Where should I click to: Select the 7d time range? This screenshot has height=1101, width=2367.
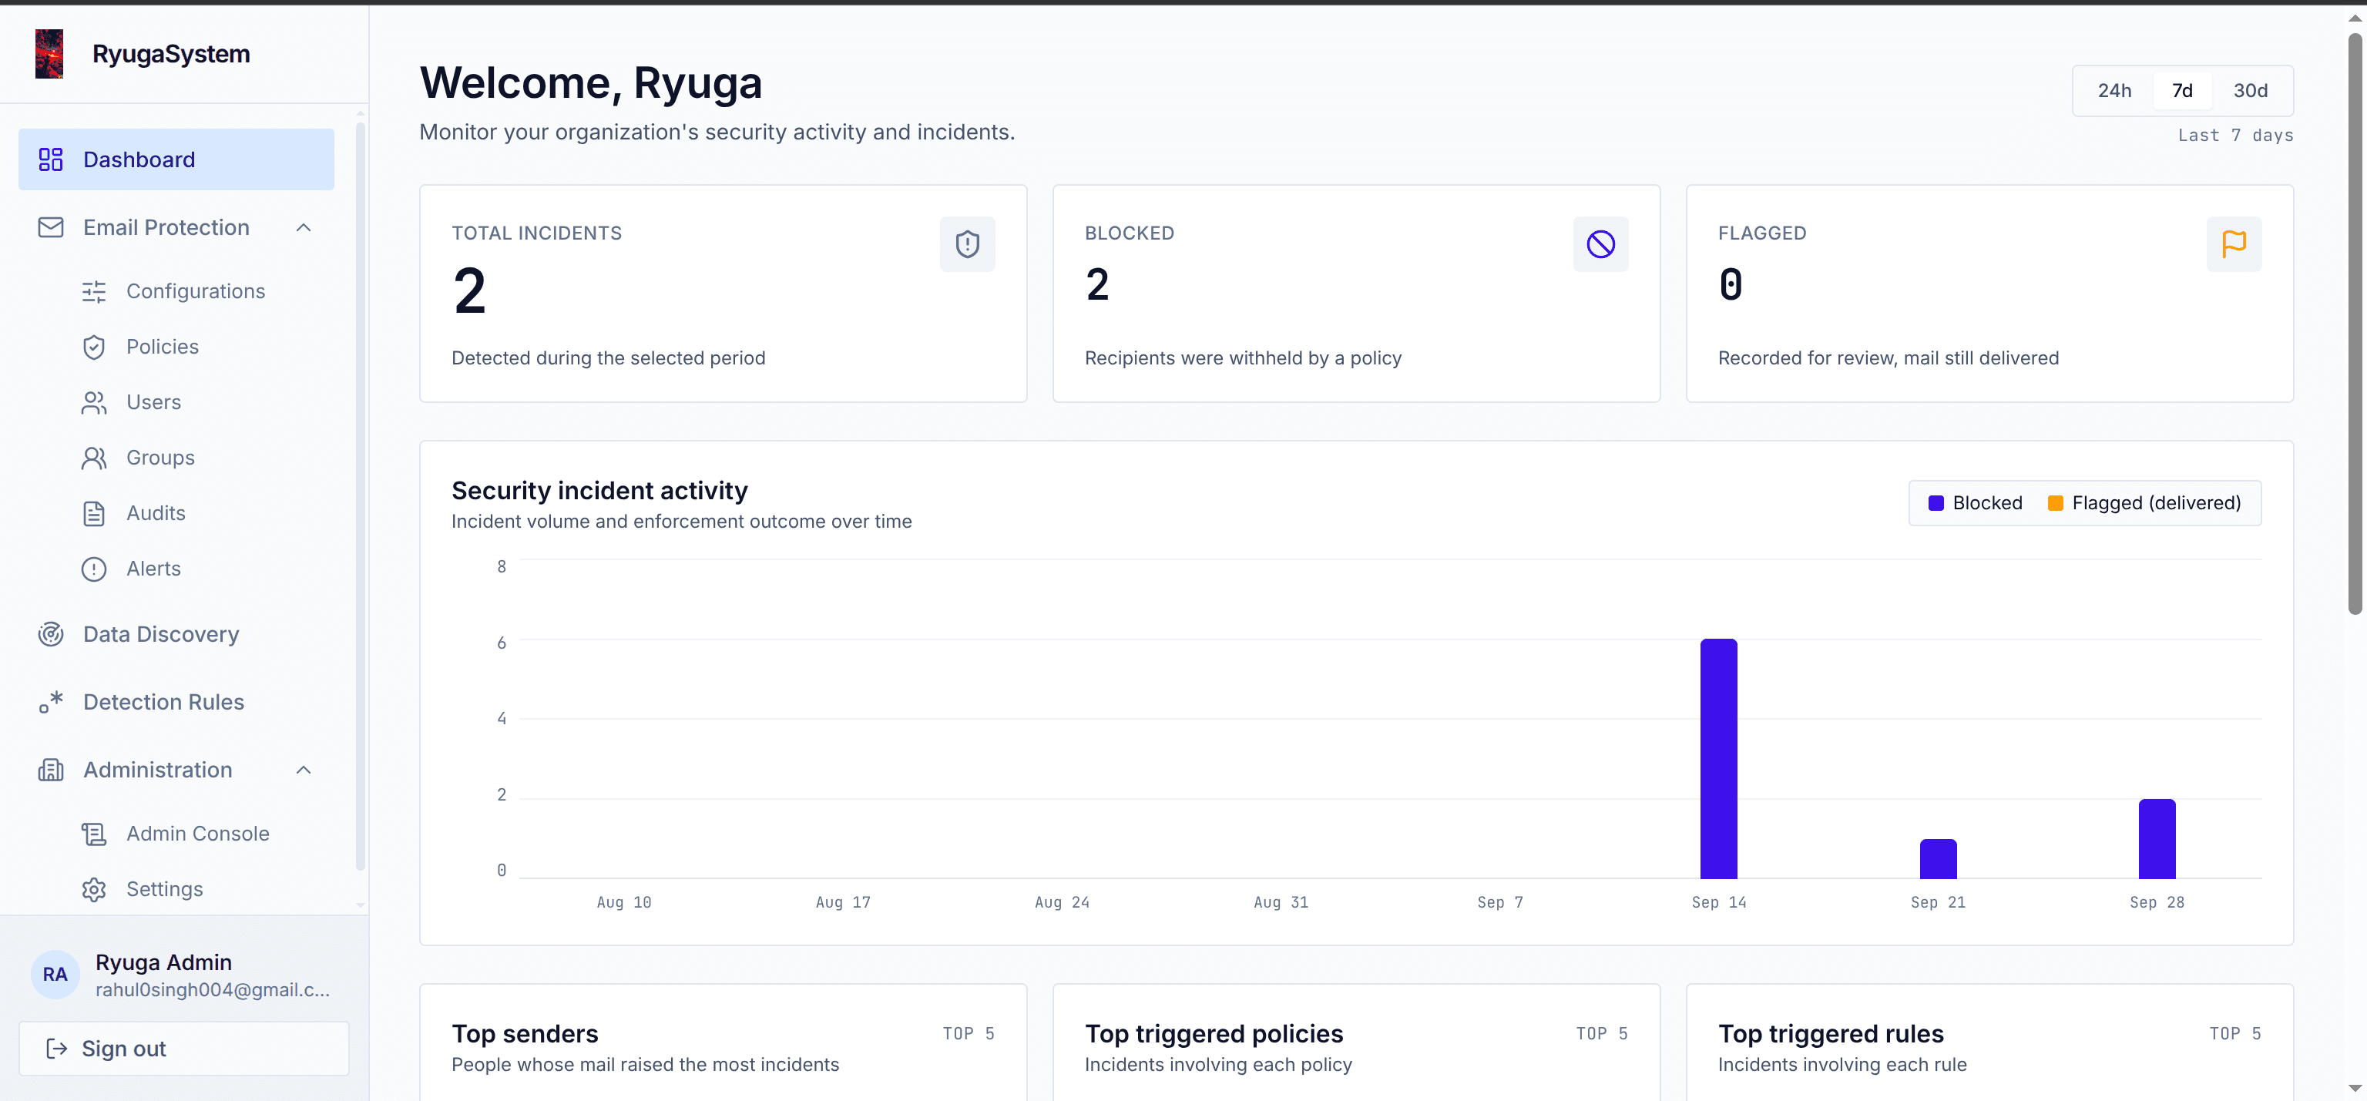pos(2181,90)
